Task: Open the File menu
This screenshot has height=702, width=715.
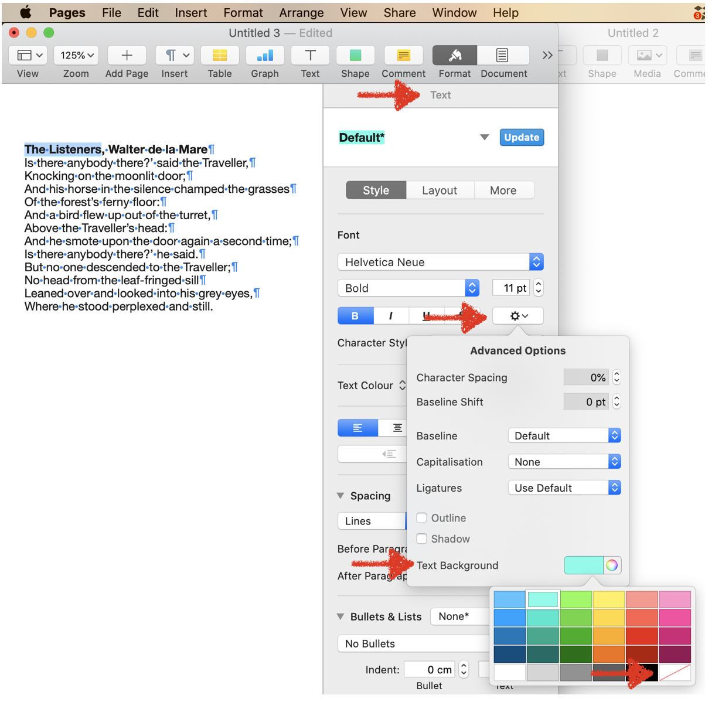Action: click(x=111, y=12)
